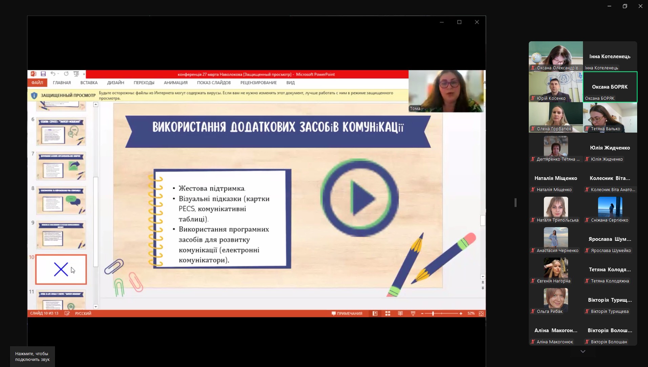
Task: Expand the quick access toolbar customize dropdown
Action: pyautogui.click(x=84, y=74)
